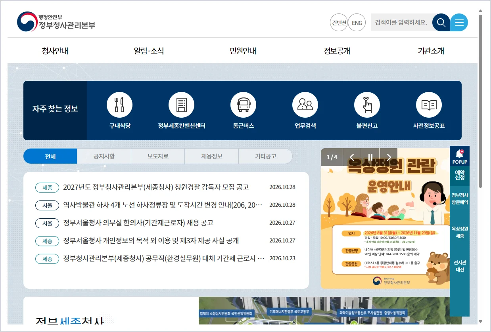Open the 정보공개 menu
491x332 pixels.
pos(337,51)
